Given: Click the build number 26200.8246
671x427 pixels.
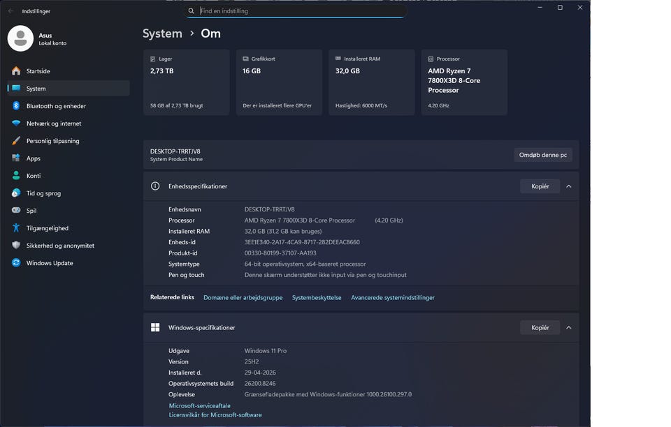Looking at the screenshot, I should click(260, 384).
